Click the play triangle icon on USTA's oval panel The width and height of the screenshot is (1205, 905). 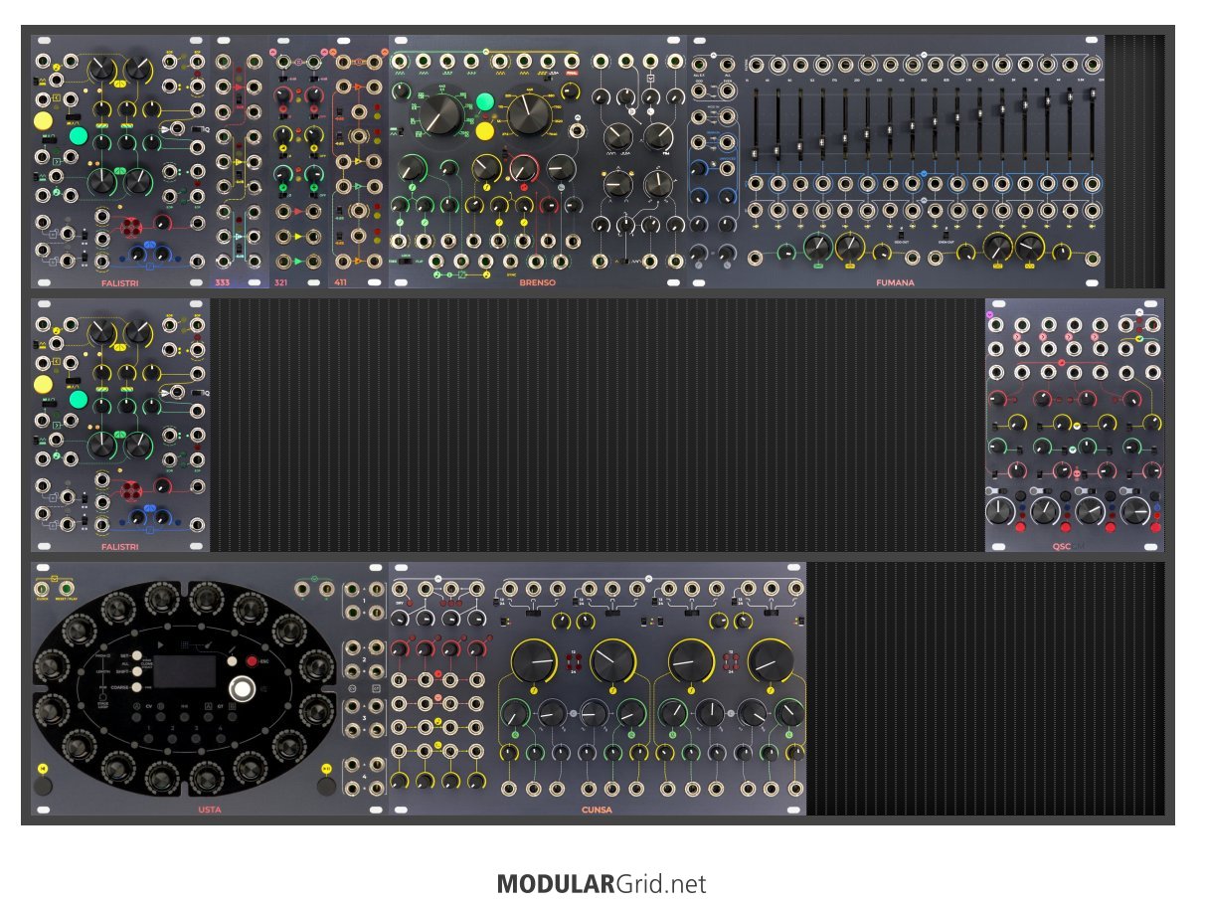point(161,645)
